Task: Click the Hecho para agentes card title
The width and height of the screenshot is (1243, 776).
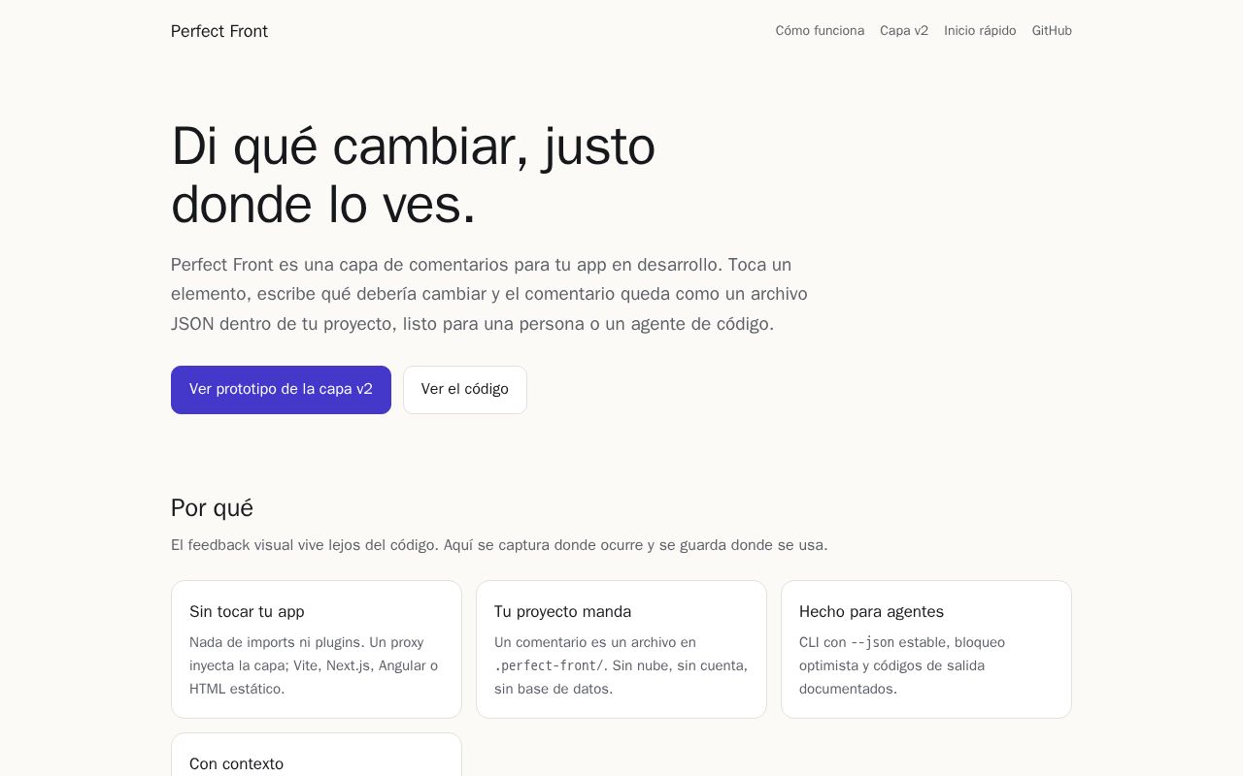Action: (871, 612)
